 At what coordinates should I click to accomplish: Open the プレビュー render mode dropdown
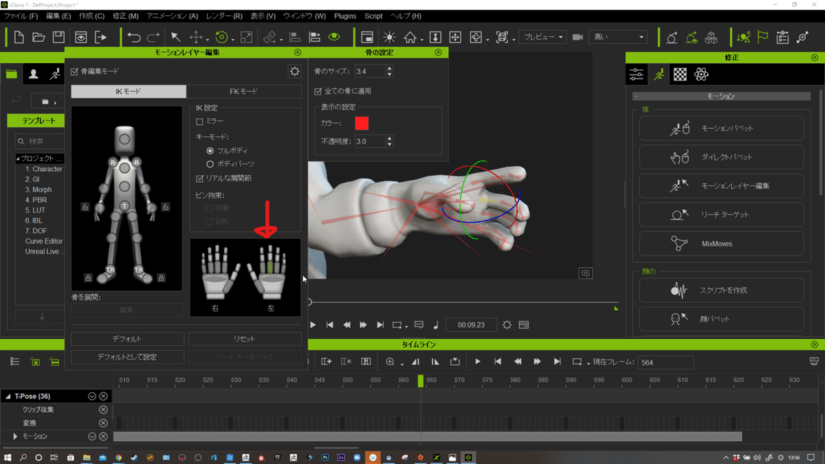[543, 37]
